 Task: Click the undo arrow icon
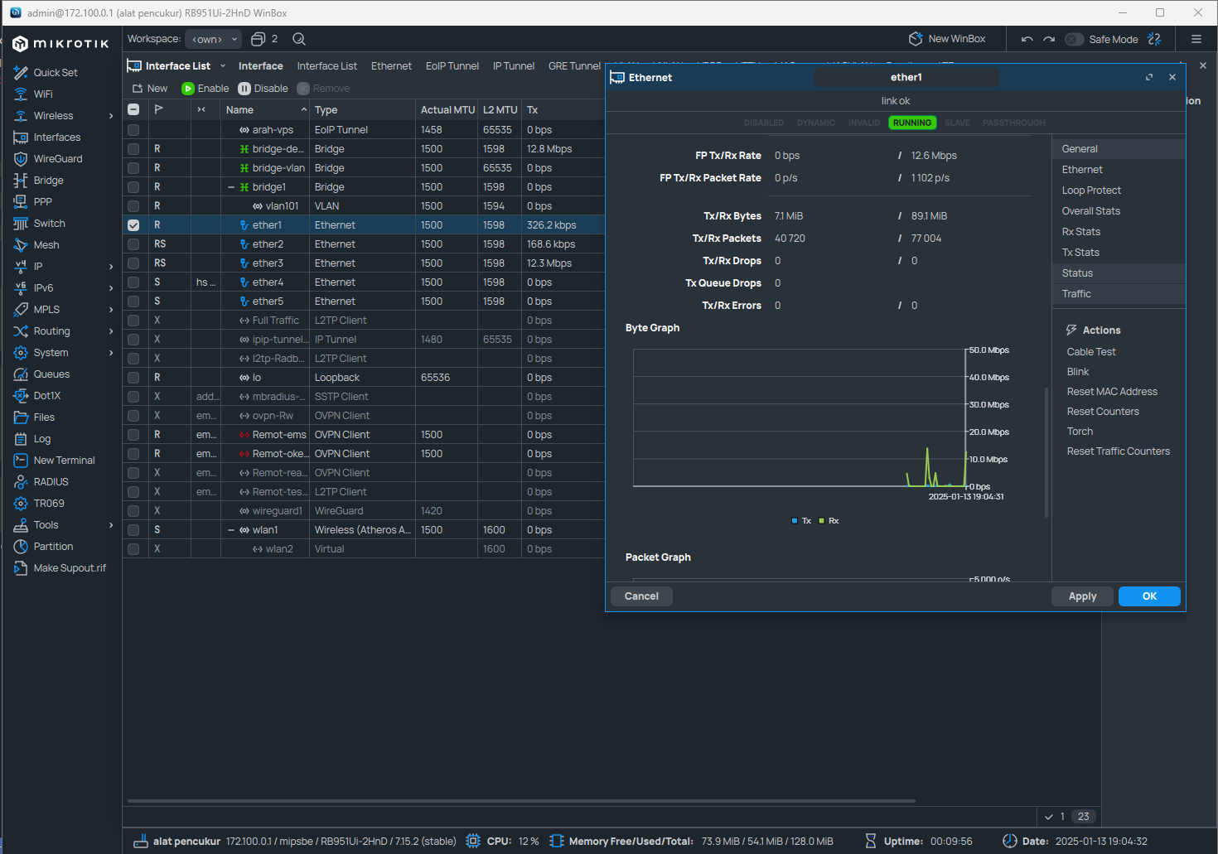[x=1027, y=39]
